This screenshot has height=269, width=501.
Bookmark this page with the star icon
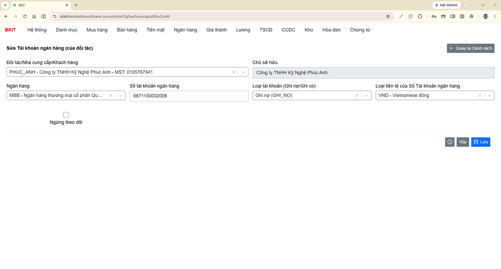388,16
